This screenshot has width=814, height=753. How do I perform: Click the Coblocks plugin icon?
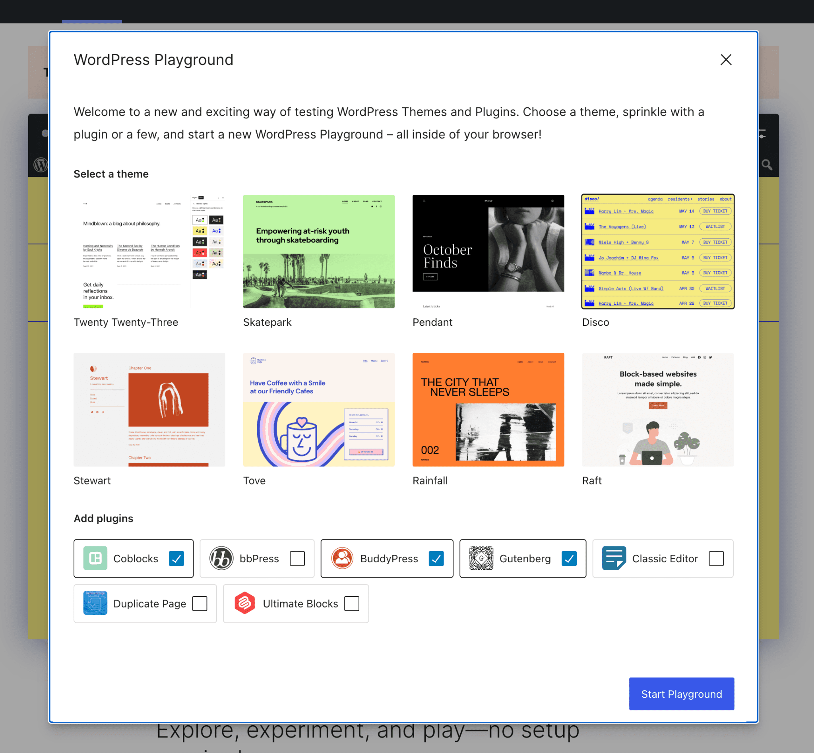coord(94,558)
